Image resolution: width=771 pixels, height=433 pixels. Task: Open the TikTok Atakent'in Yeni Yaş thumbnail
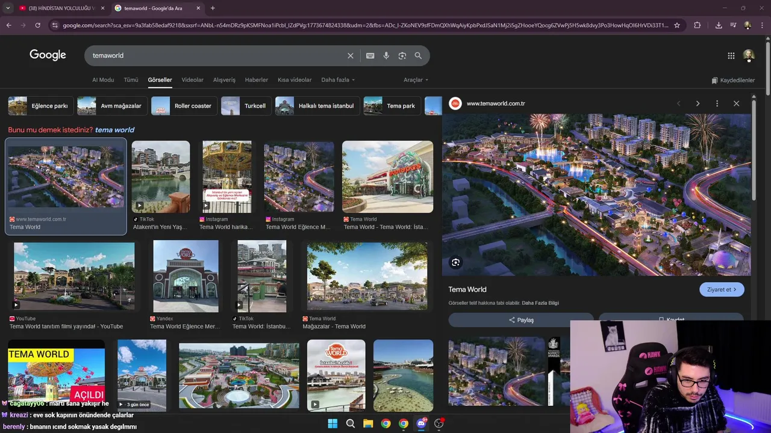(x=161, y=177)
